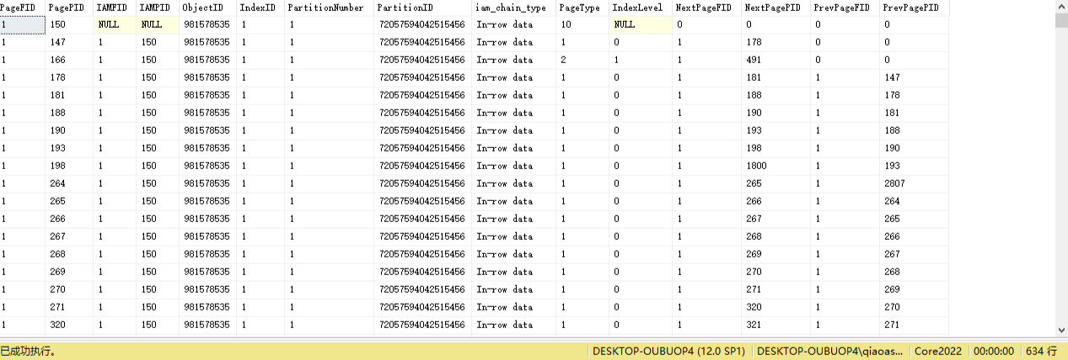The width and height of the screenshot is (1068, 360).
Task: Click NextPagePID cell with value 321
Action: [776, 325]
